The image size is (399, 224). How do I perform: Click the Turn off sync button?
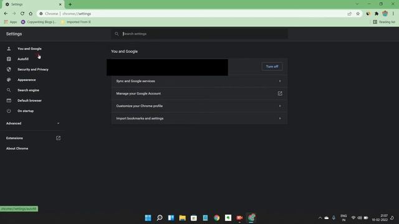pyautogui.click(x=272, y=67)
